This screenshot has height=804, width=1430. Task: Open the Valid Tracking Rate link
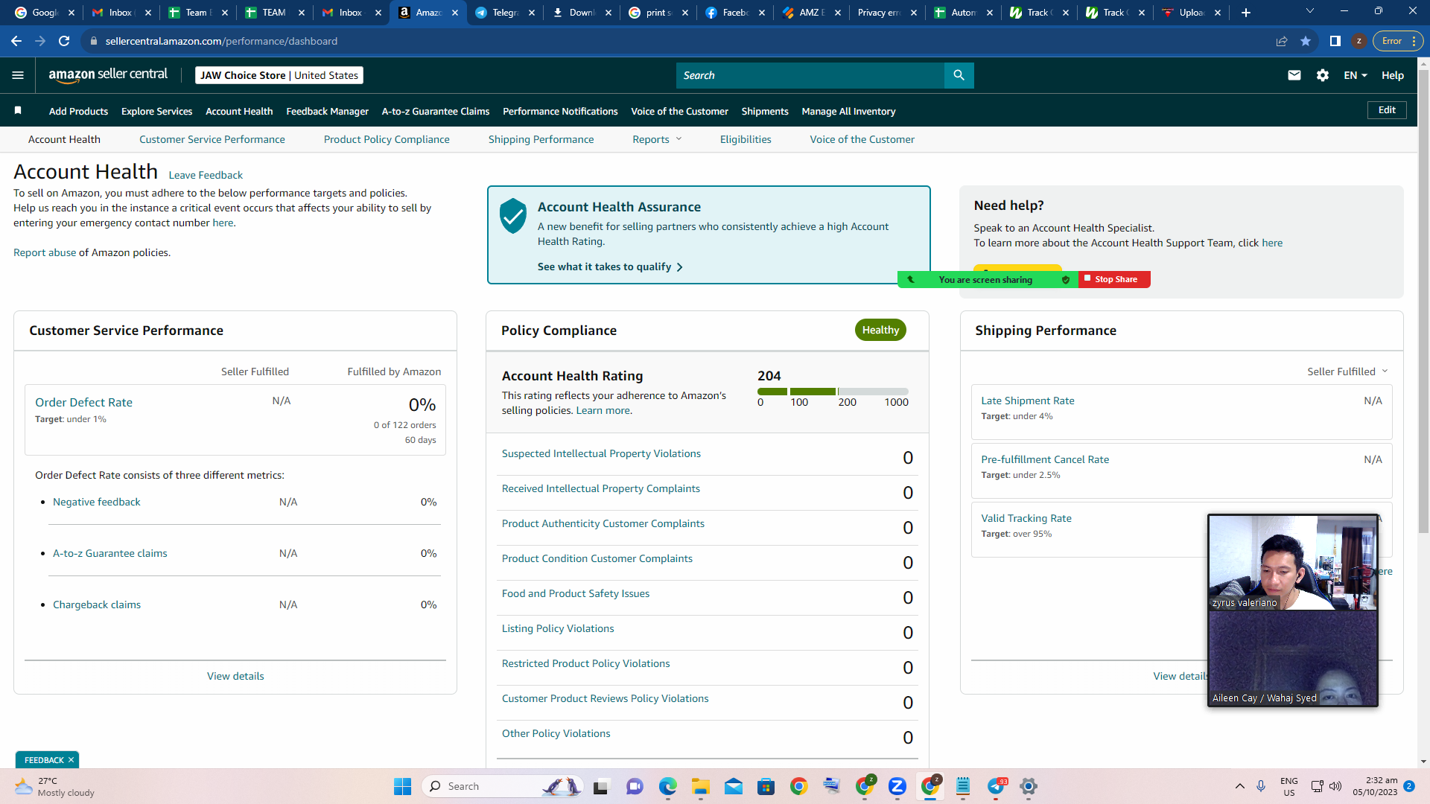tap(1026, 518)
